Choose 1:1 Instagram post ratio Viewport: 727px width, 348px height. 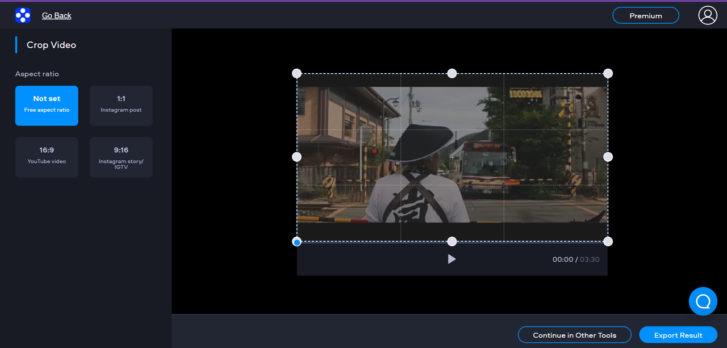click(121, 106)
